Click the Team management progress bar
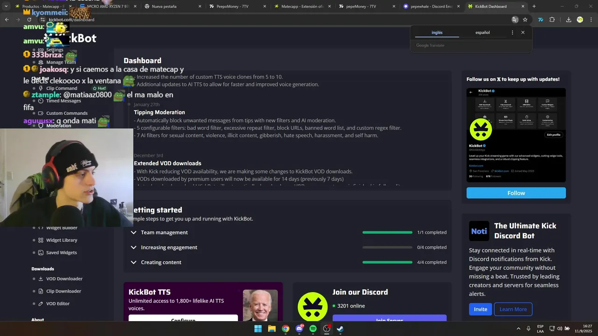Viewport: 598px width, 336px height. coord(387,232)
